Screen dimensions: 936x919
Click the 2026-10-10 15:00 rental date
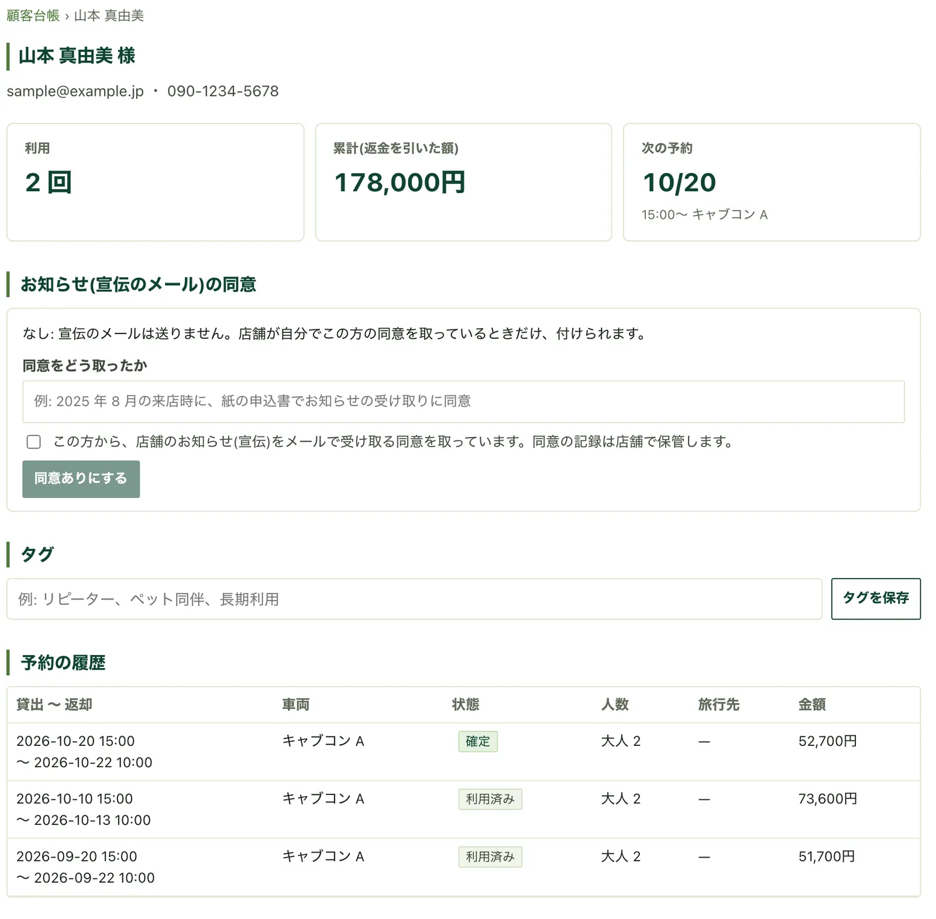coord(74,798)
